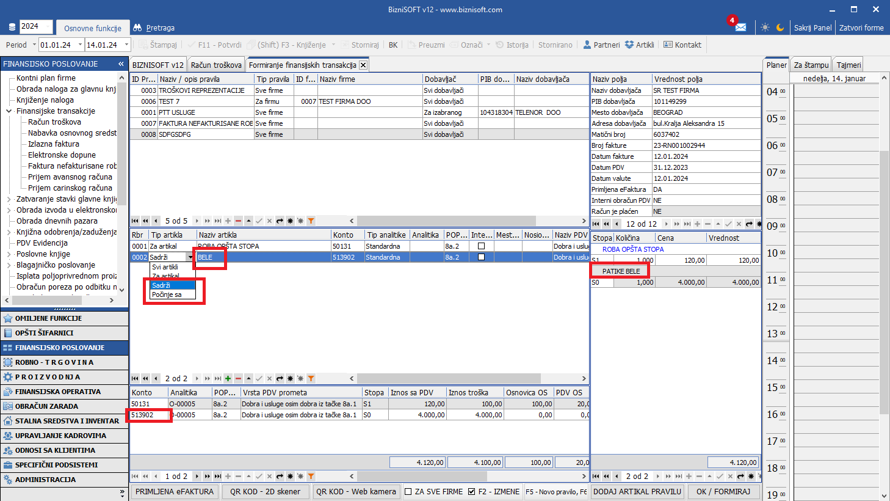Choose 'Počinje sa' in the dropdown list
This screenshot has height=501, width=890.
(167, 294)
